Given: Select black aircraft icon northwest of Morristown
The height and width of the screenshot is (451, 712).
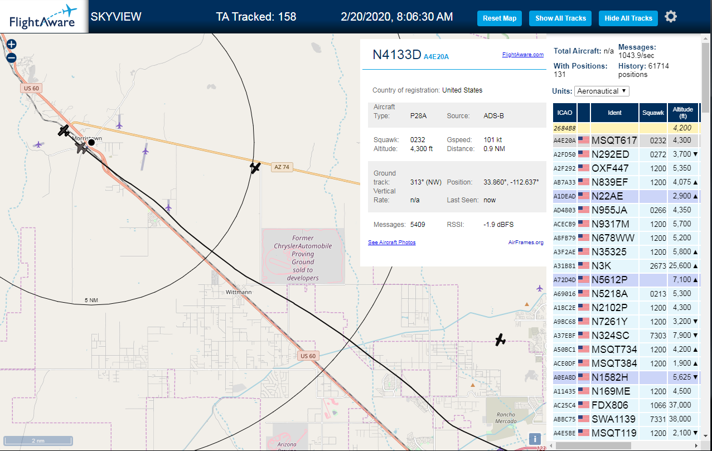Looking at the screenshot, I should 64,131.
